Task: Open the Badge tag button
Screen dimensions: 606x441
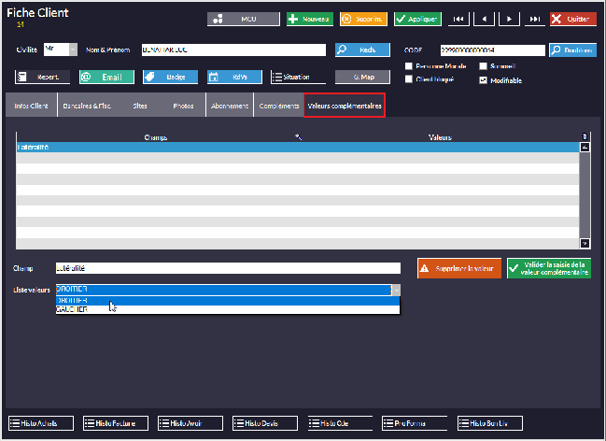Action: tap(169, 78)
